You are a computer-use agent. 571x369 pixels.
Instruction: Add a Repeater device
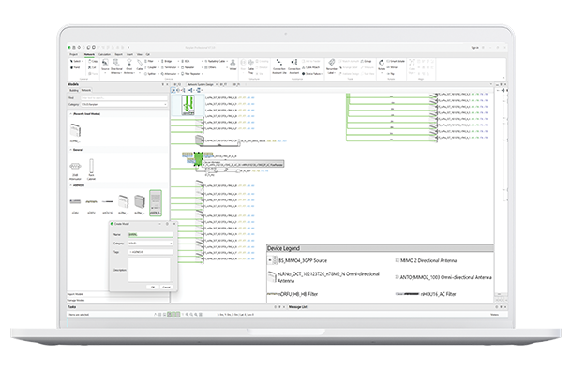[x=188, y=67]
